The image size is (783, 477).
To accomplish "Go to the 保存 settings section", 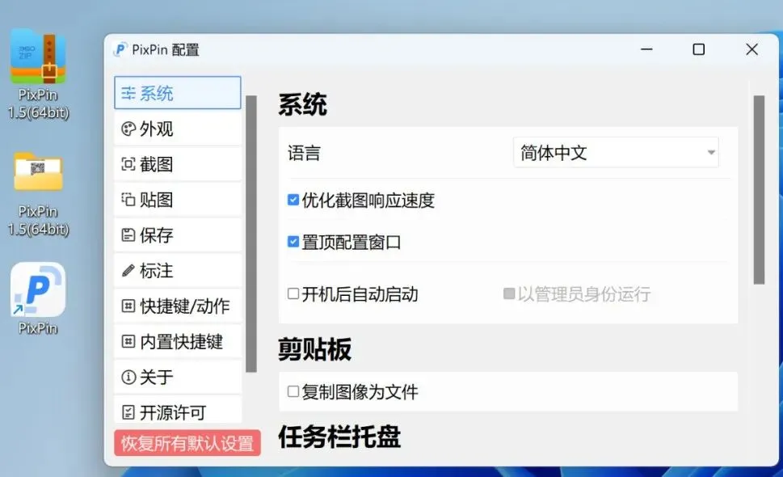I will coord(177,235).
